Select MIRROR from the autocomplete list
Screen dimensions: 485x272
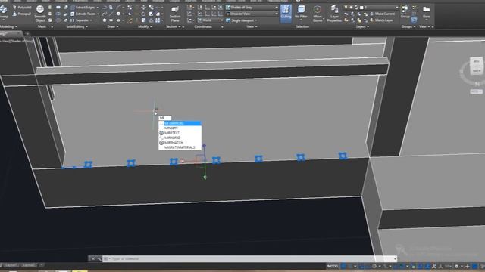pos(180,123)
